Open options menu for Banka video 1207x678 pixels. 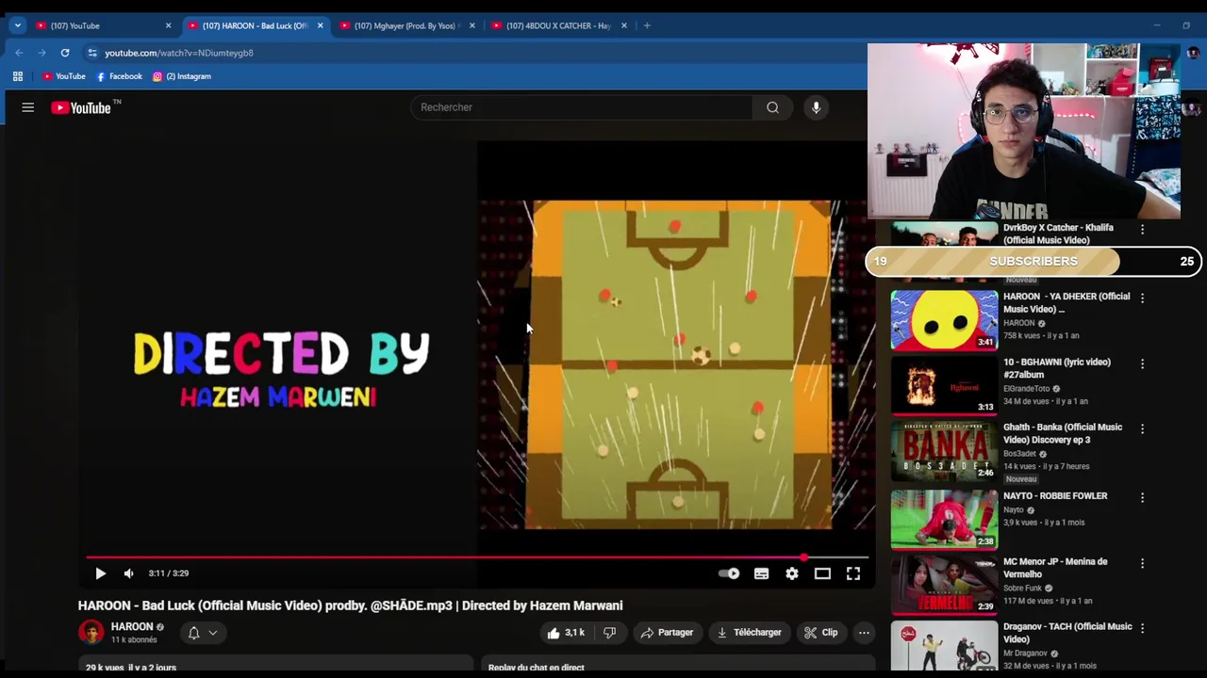1142,428
